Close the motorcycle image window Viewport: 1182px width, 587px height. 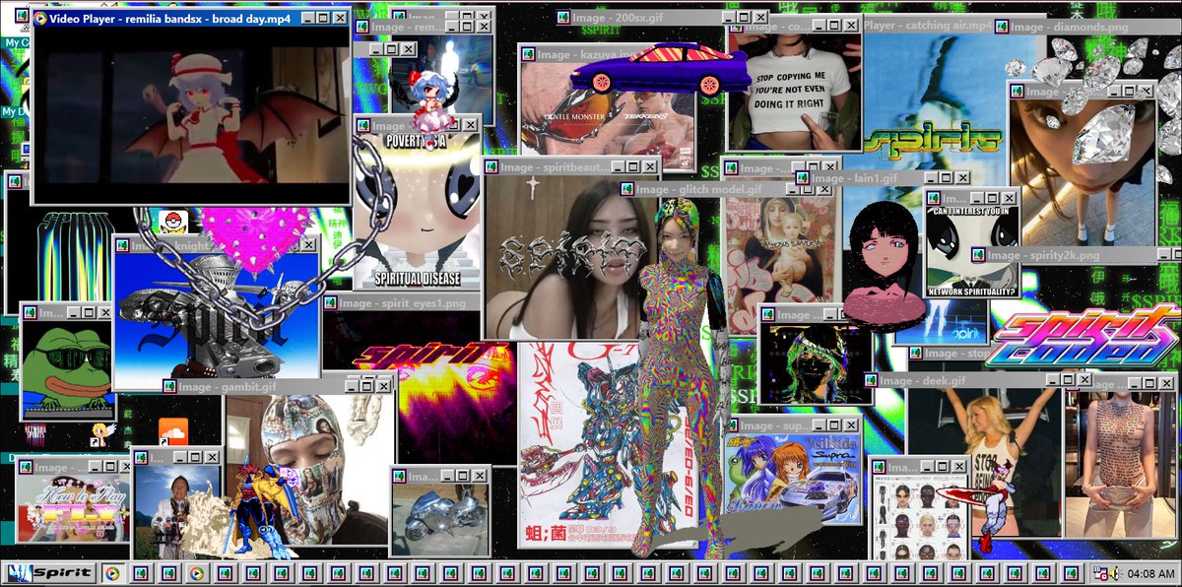tap(478, 476)
